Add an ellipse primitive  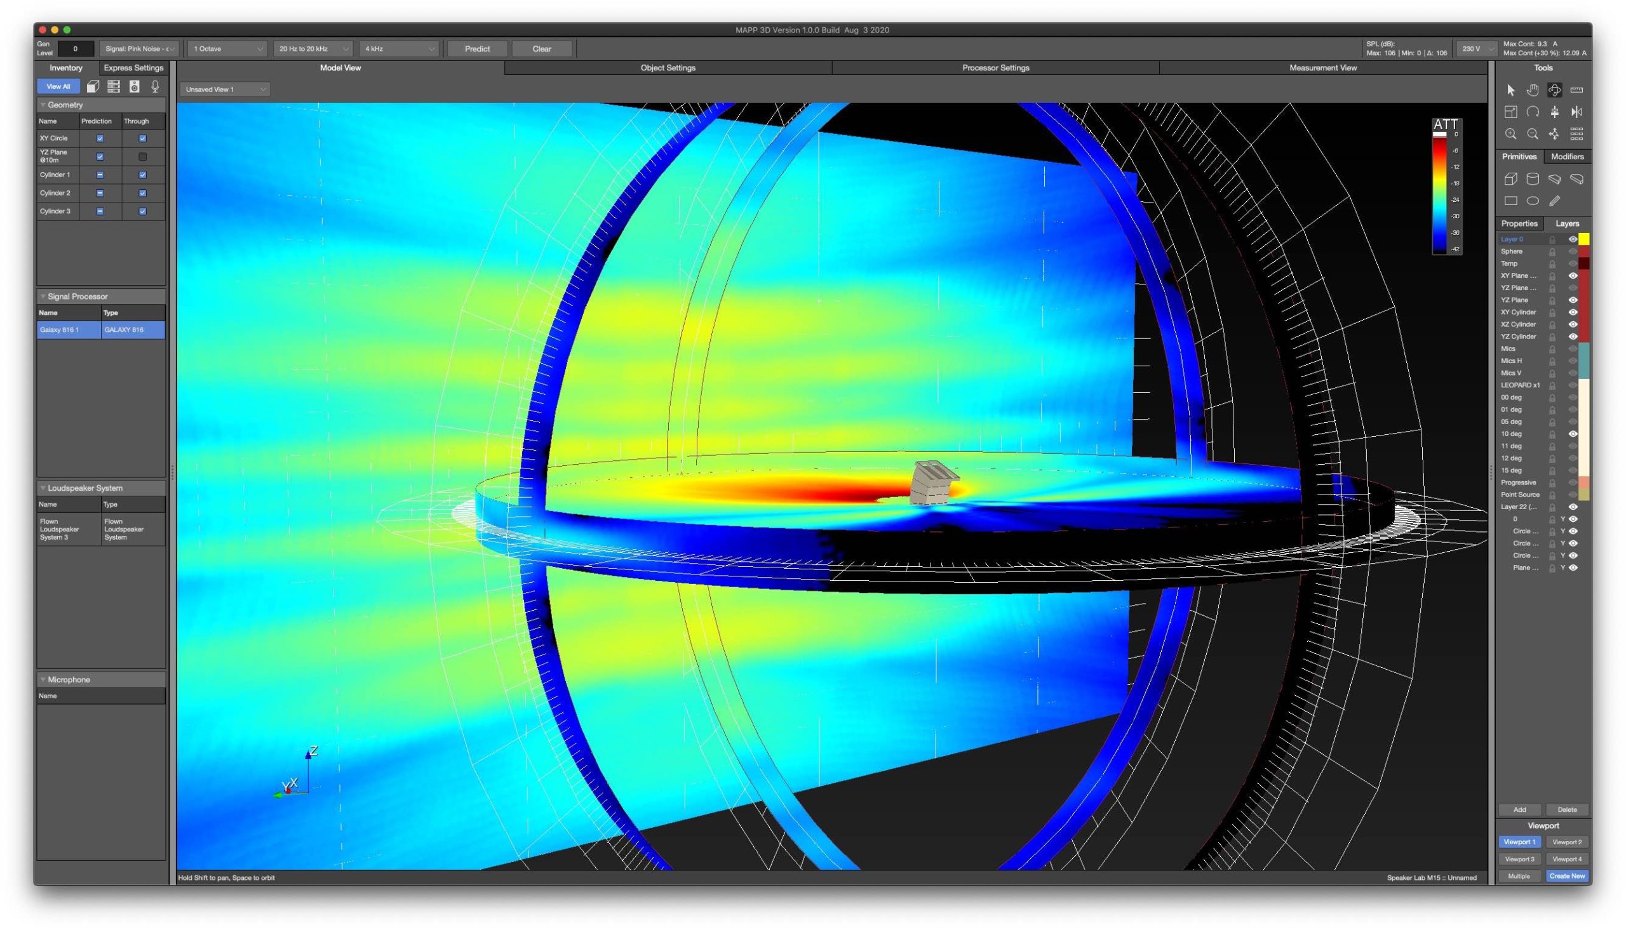(x=1532, y=201)
